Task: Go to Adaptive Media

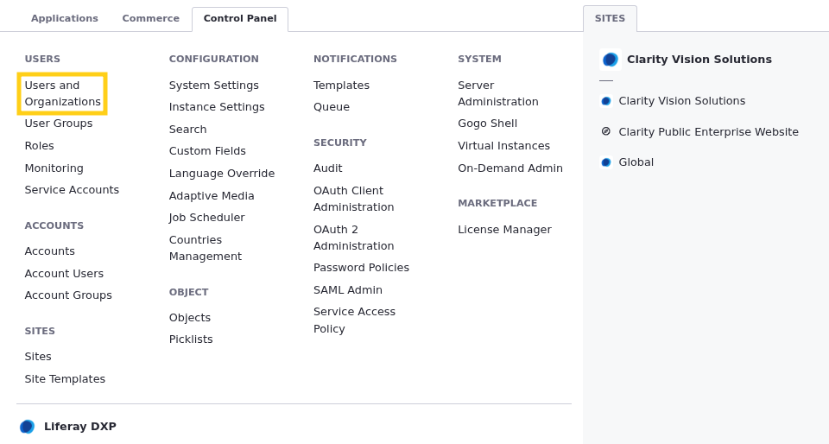Action: 212,195
